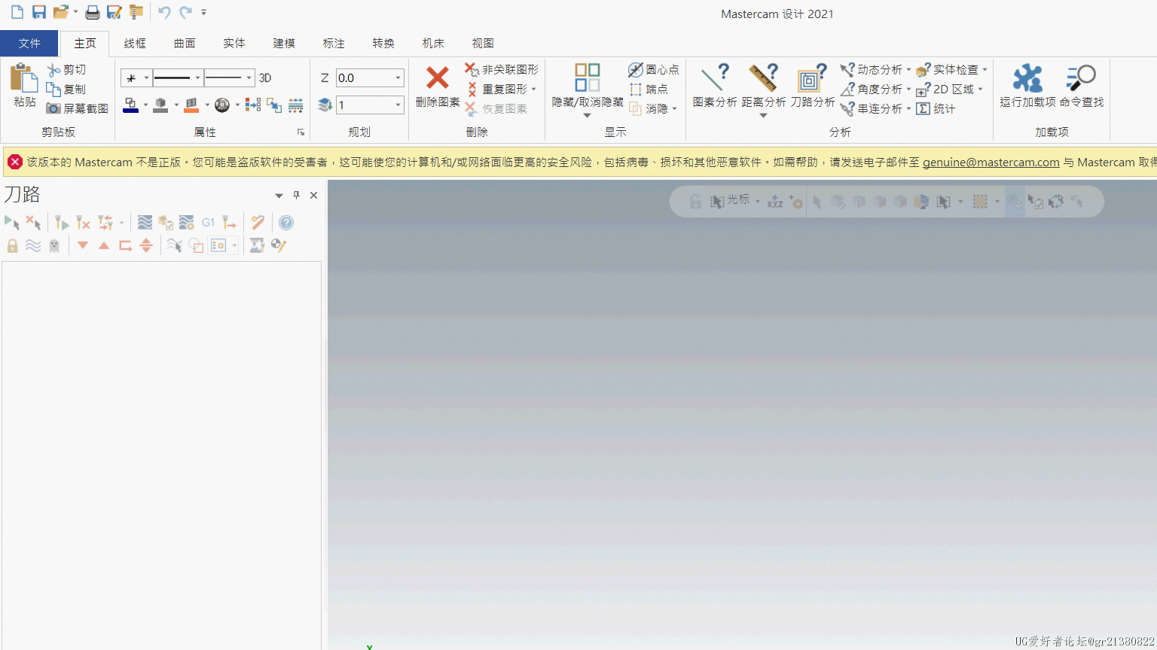Open the line style dropdown

pos(197,77)
